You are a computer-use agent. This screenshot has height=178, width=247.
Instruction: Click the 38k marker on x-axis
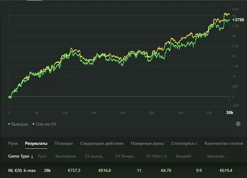[229, 113]
